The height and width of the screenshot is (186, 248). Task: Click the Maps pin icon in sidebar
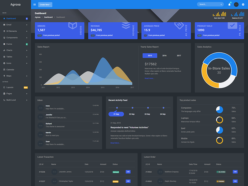[x=4, y=76]
